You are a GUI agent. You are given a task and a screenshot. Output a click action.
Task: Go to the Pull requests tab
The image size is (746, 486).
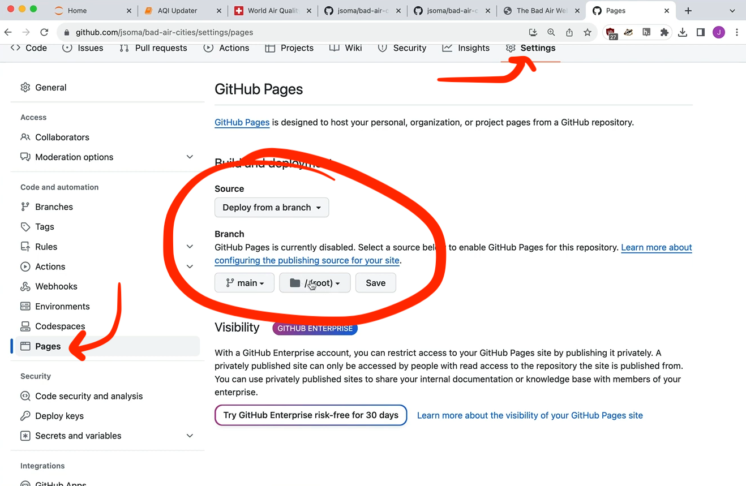[x=153, y=48]
